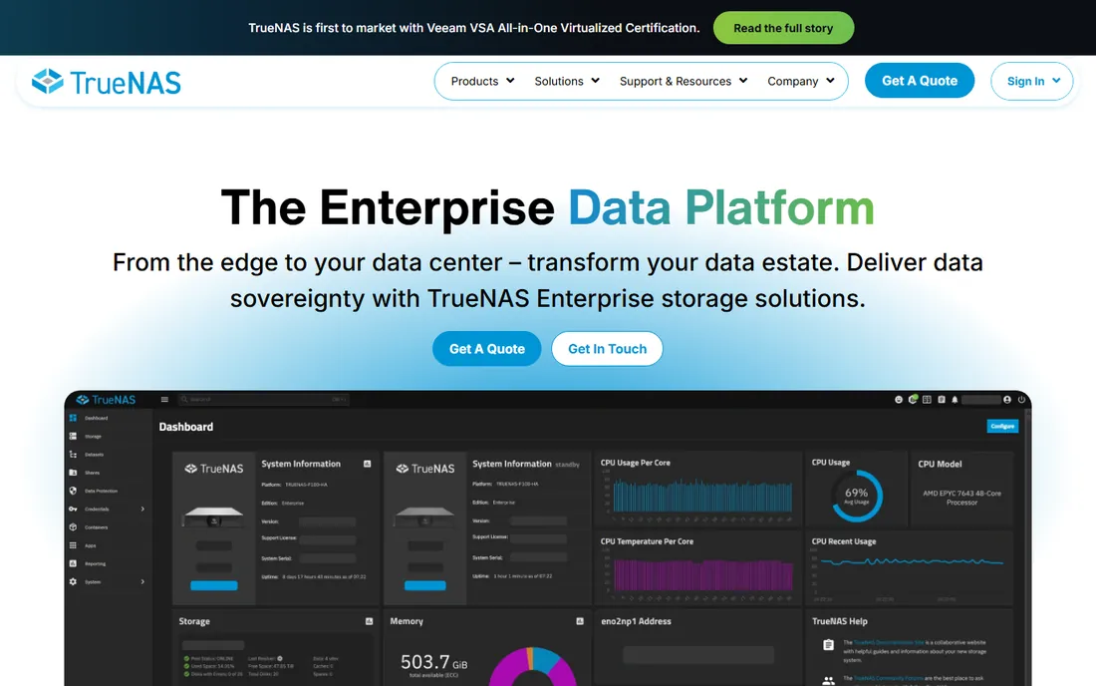Expand the Solutions navigation menu
This screenshot has width=1096, height=686.
pyautogui.click(x=567, y=81)
